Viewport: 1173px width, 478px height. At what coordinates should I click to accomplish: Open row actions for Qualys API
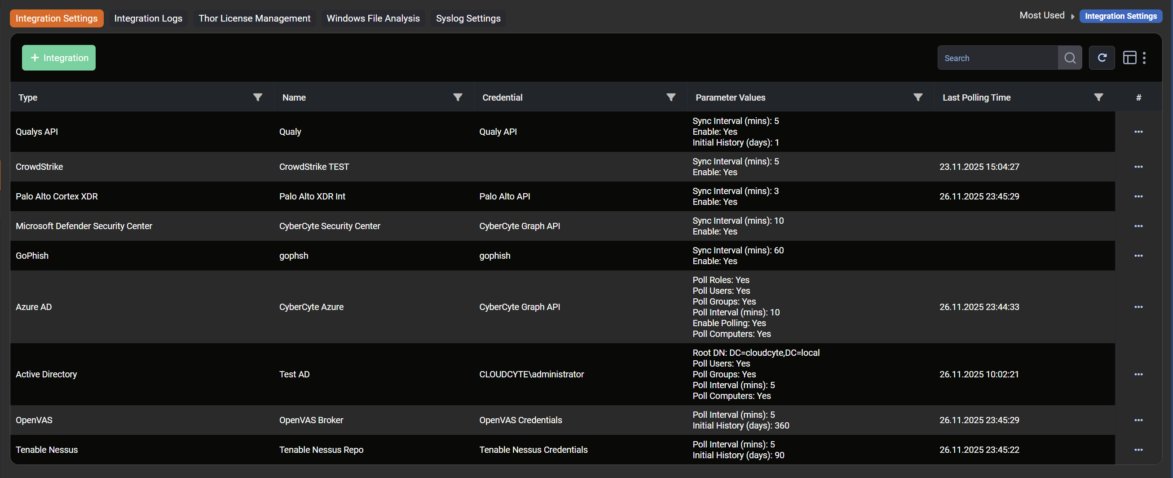pyautogui.click(x=1138, y=132)
